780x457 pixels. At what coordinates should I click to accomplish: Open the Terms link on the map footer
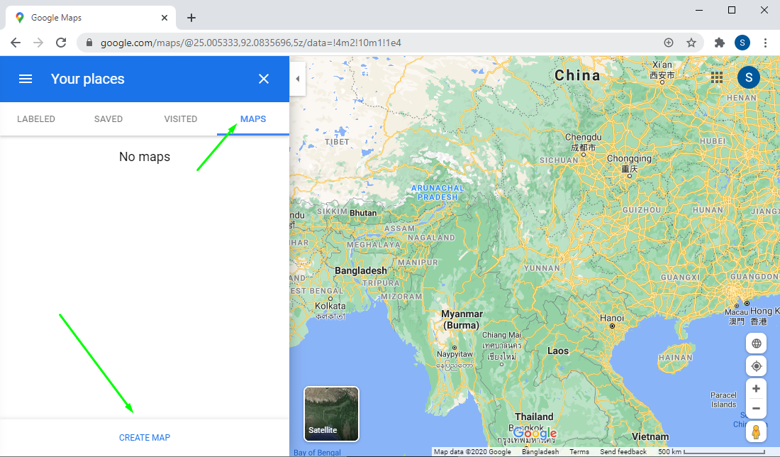(x=579, y=451)
